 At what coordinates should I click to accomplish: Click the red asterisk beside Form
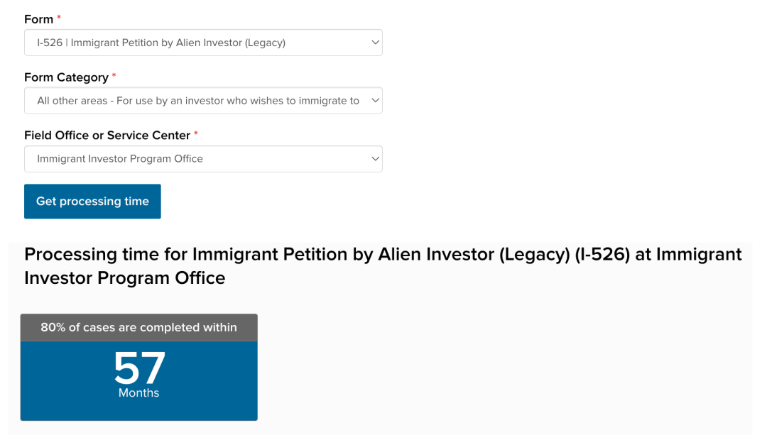point(59,18)
